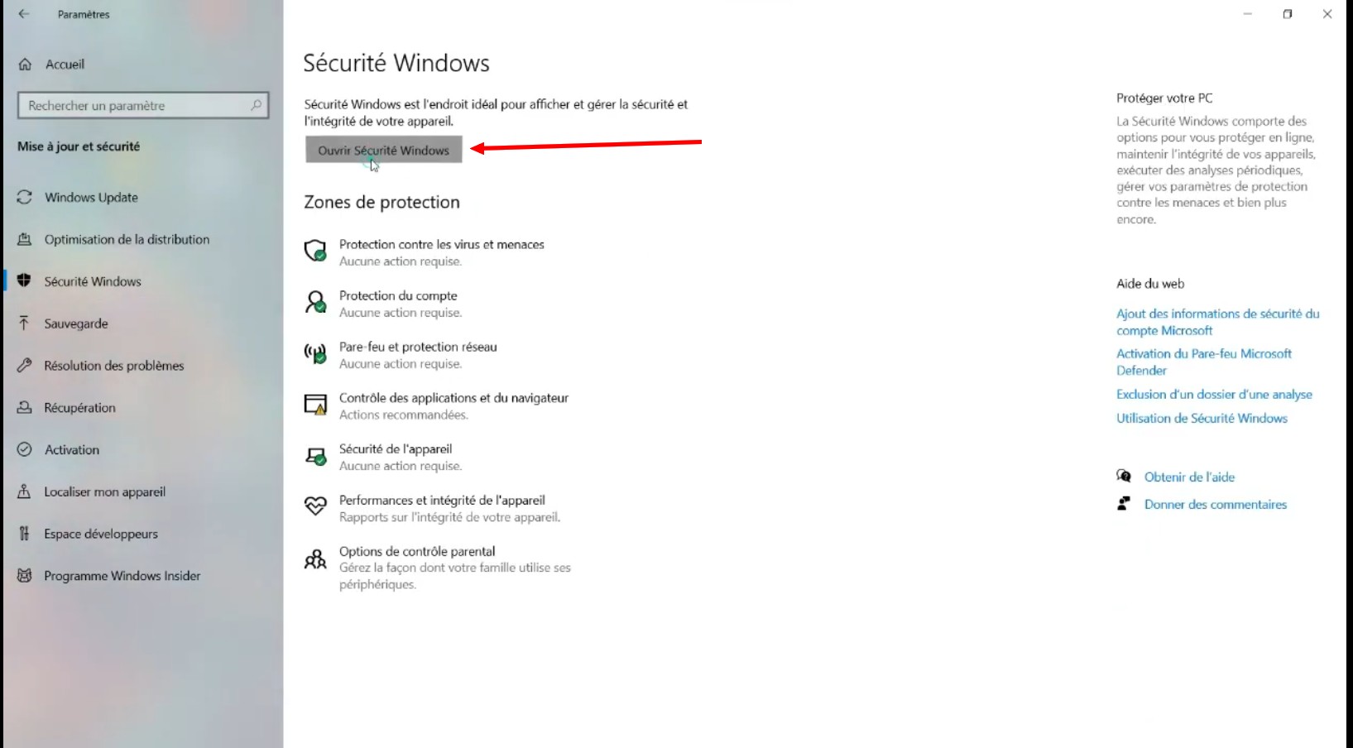The width and height of the screenshot is (1353, 748).
Task: Click the firewall and network protection icon
Action: tap(315, 354)
